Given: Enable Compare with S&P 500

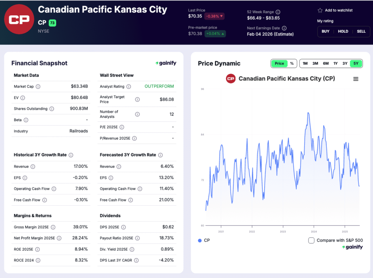Looking at the screenshot, I should click(311, 240).
